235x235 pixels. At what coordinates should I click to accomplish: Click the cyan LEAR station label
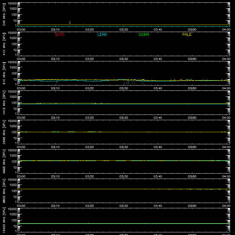click(x=102, y=34)
